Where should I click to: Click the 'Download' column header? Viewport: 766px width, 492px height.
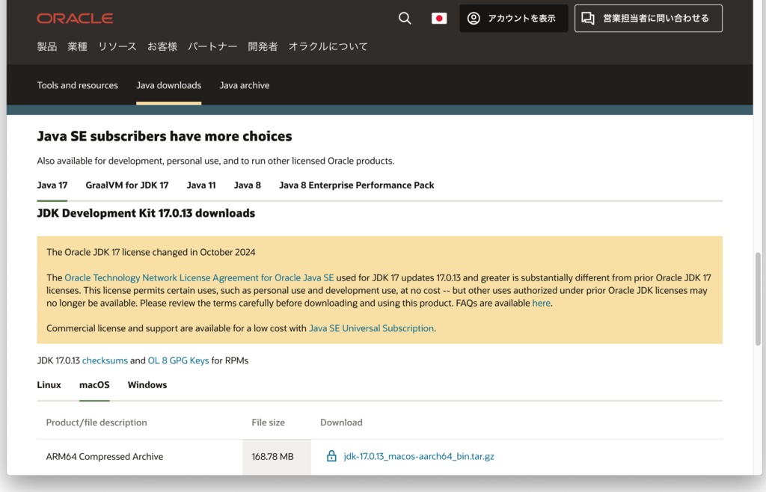[x=341, y=422]
